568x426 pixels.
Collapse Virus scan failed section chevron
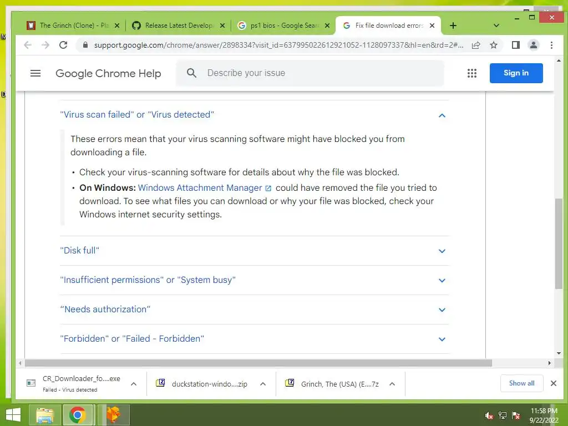tap(442, 115)
